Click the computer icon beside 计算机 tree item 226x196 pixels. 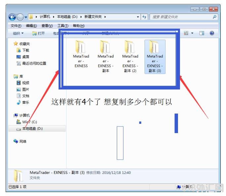click(x=16, y=115)
